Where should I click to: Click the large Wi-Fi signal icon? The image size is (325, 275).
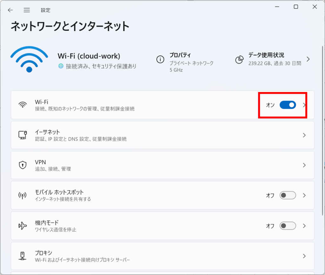[29, 59]
